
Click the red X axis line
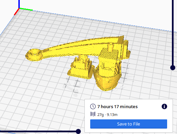pos(17,12)
